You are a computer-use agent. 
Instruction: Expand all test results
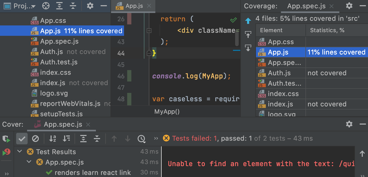click(83, 139)
